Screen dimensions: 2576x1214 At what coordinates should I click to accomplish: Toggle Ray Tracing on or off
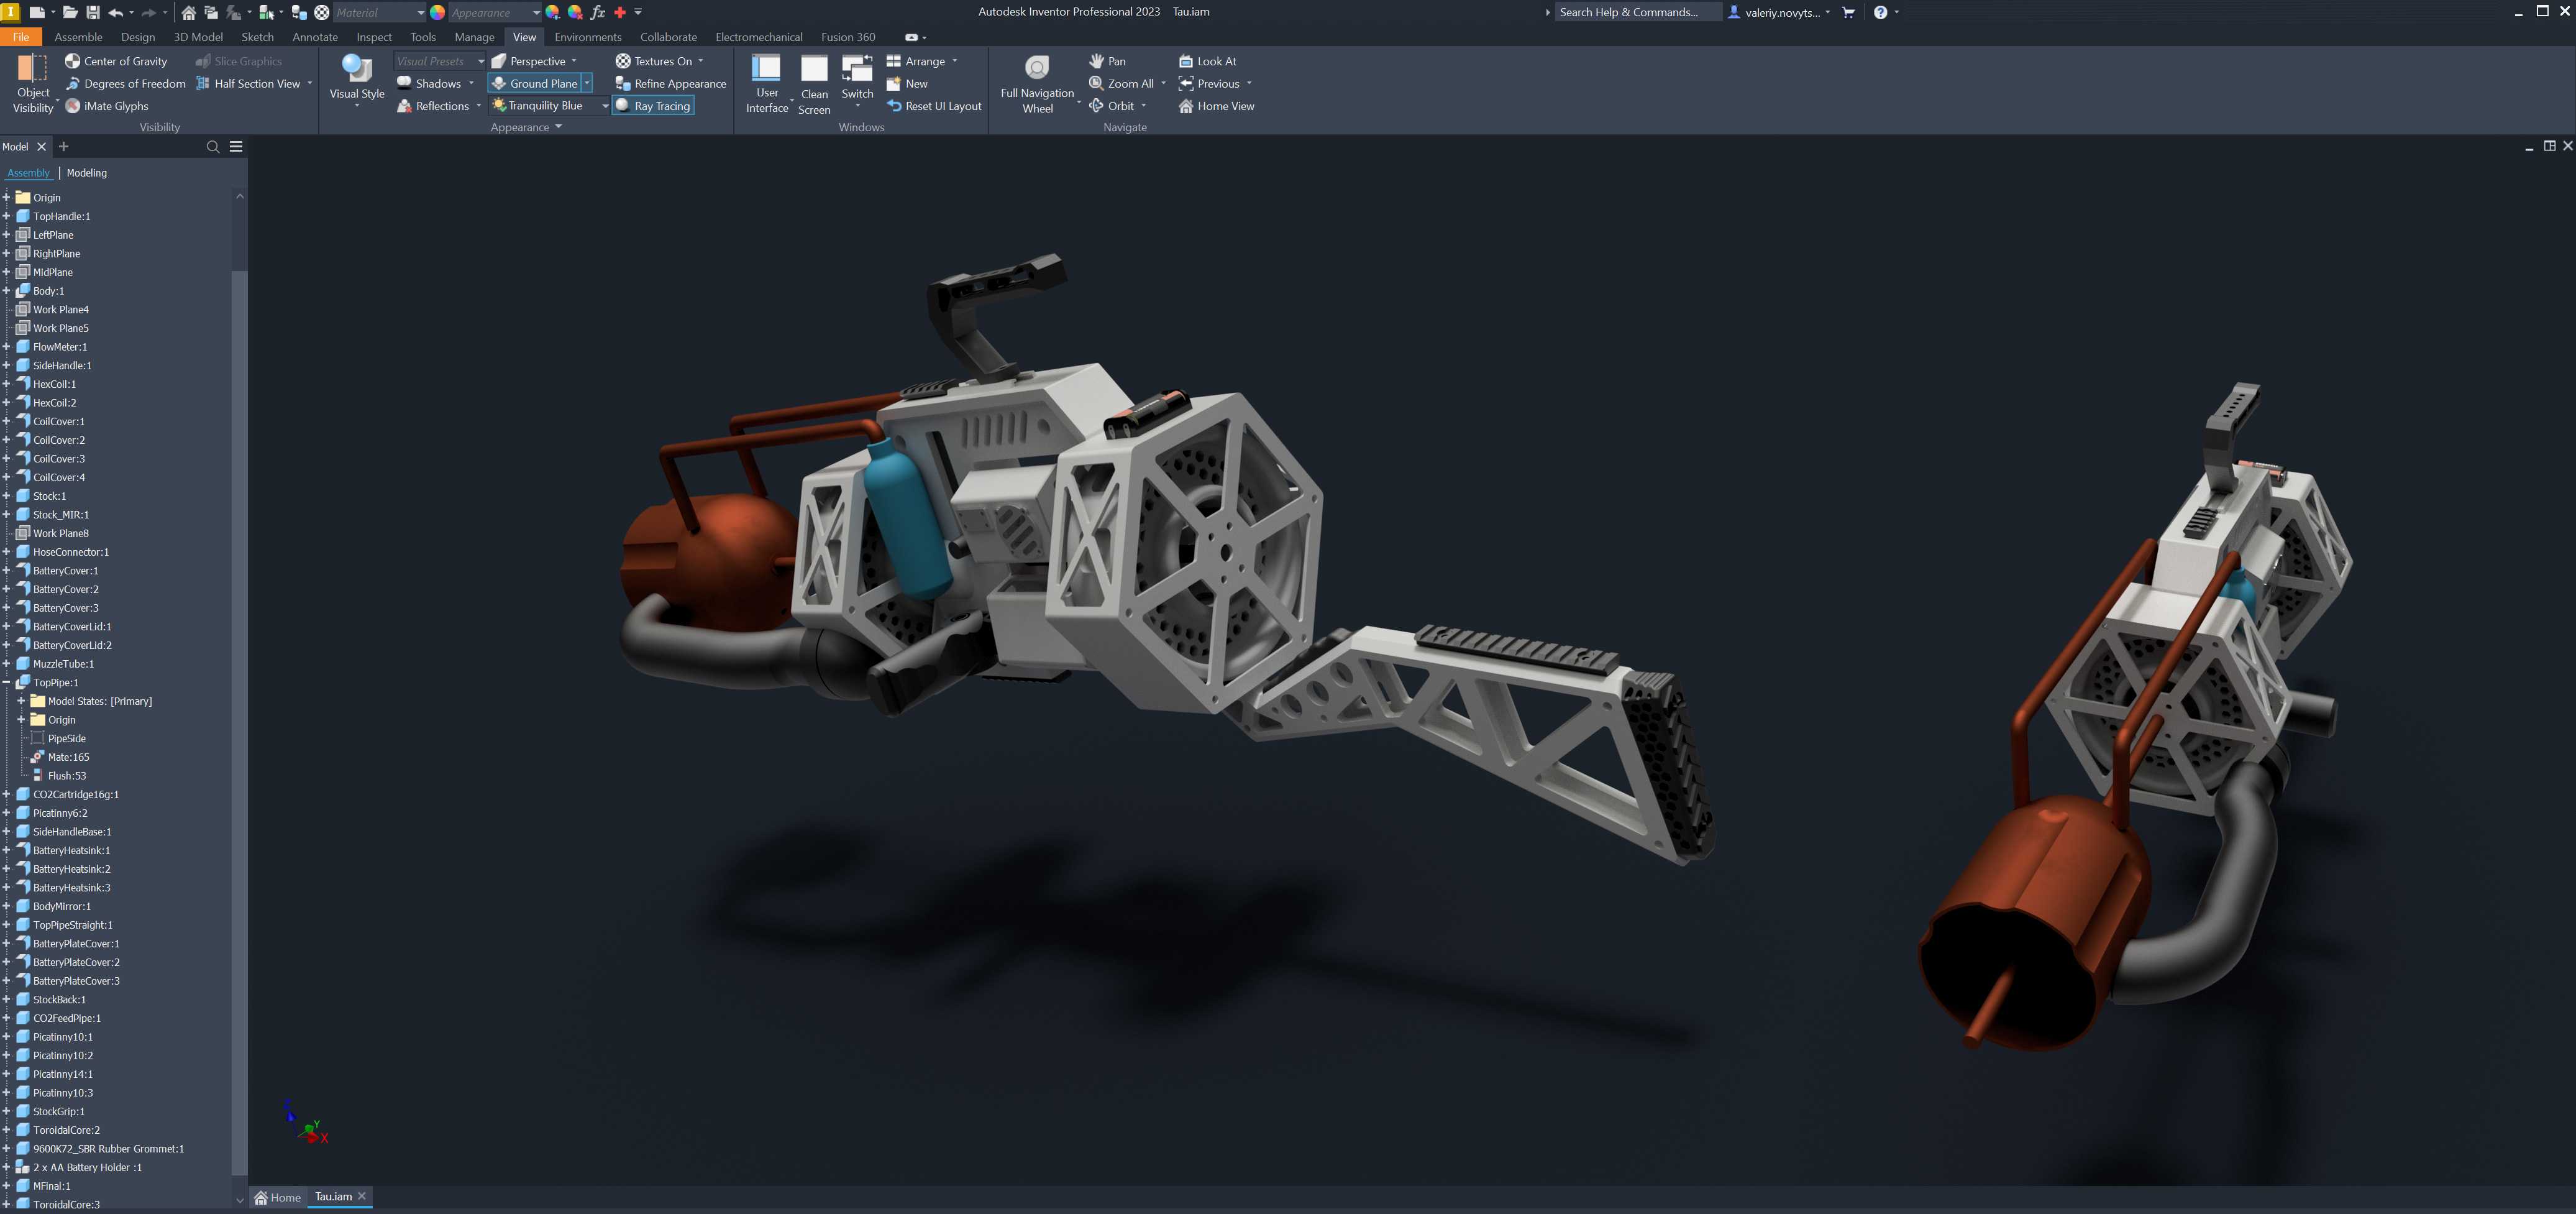(652, 106)
